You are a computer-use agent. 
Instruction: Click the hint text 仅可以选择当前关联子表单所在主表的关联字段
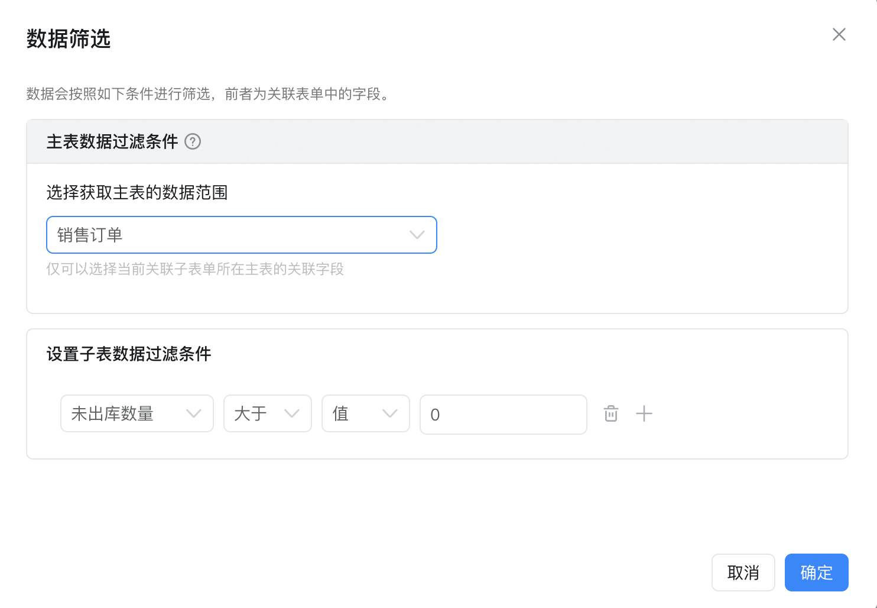point(195,269)
